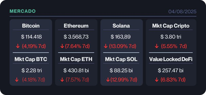Select the Mkt Cap BTC heading
This screenshot has width=206, height=95.
click(31, 60)
